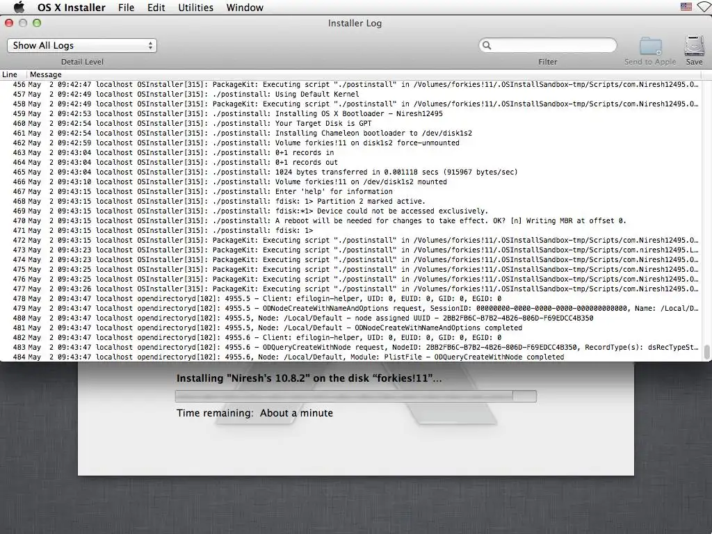This screenshot has height=534, width=712.
Task: Select line 473 PackageKit log entry
Action: [352, 250]
